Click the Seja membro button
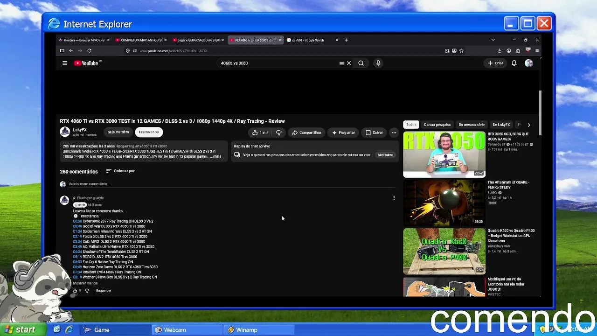 [x=118, y=132]
